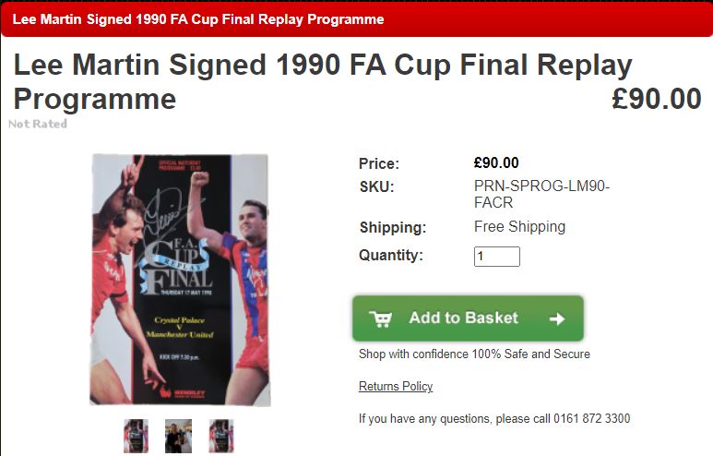Screen dimensions: 713x456
Task: Click the Quantity input field
Action: click(496, 256)
